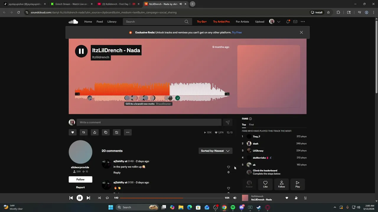378x212 pixels.
Task: Toggle shuffle in the player bar
Action: 99,198
